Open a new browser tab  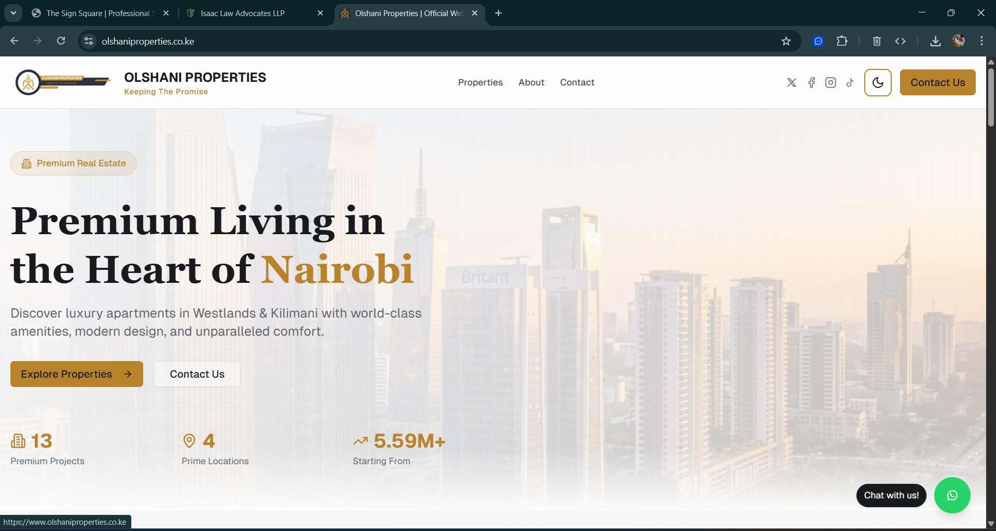pos(499,13)
